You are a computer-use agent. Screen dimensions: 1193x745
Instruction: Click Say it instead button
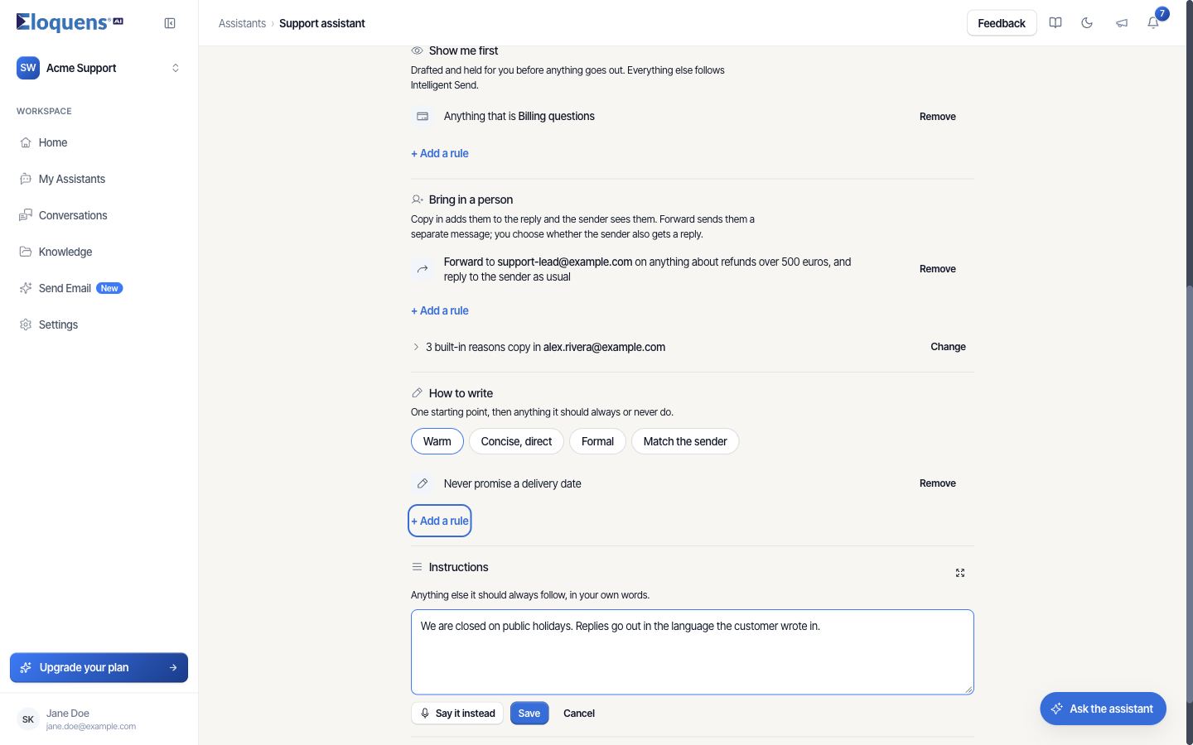coord(457,713)
